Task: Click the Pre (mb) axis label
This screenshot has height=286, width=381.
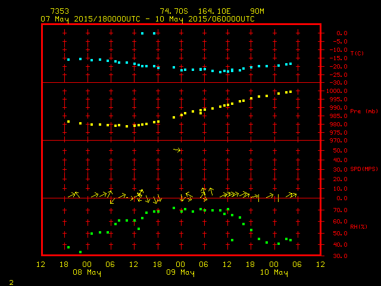Action: tap(364, 111)
